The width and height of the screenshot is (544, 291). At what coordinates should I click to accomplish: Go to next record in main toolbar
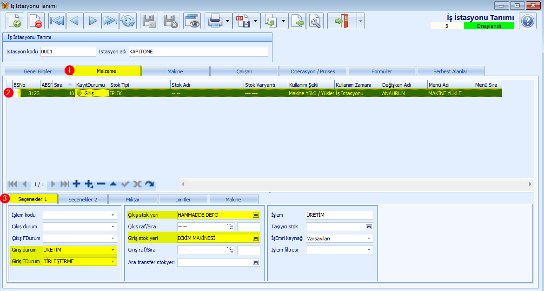click(x=92, y=21)
